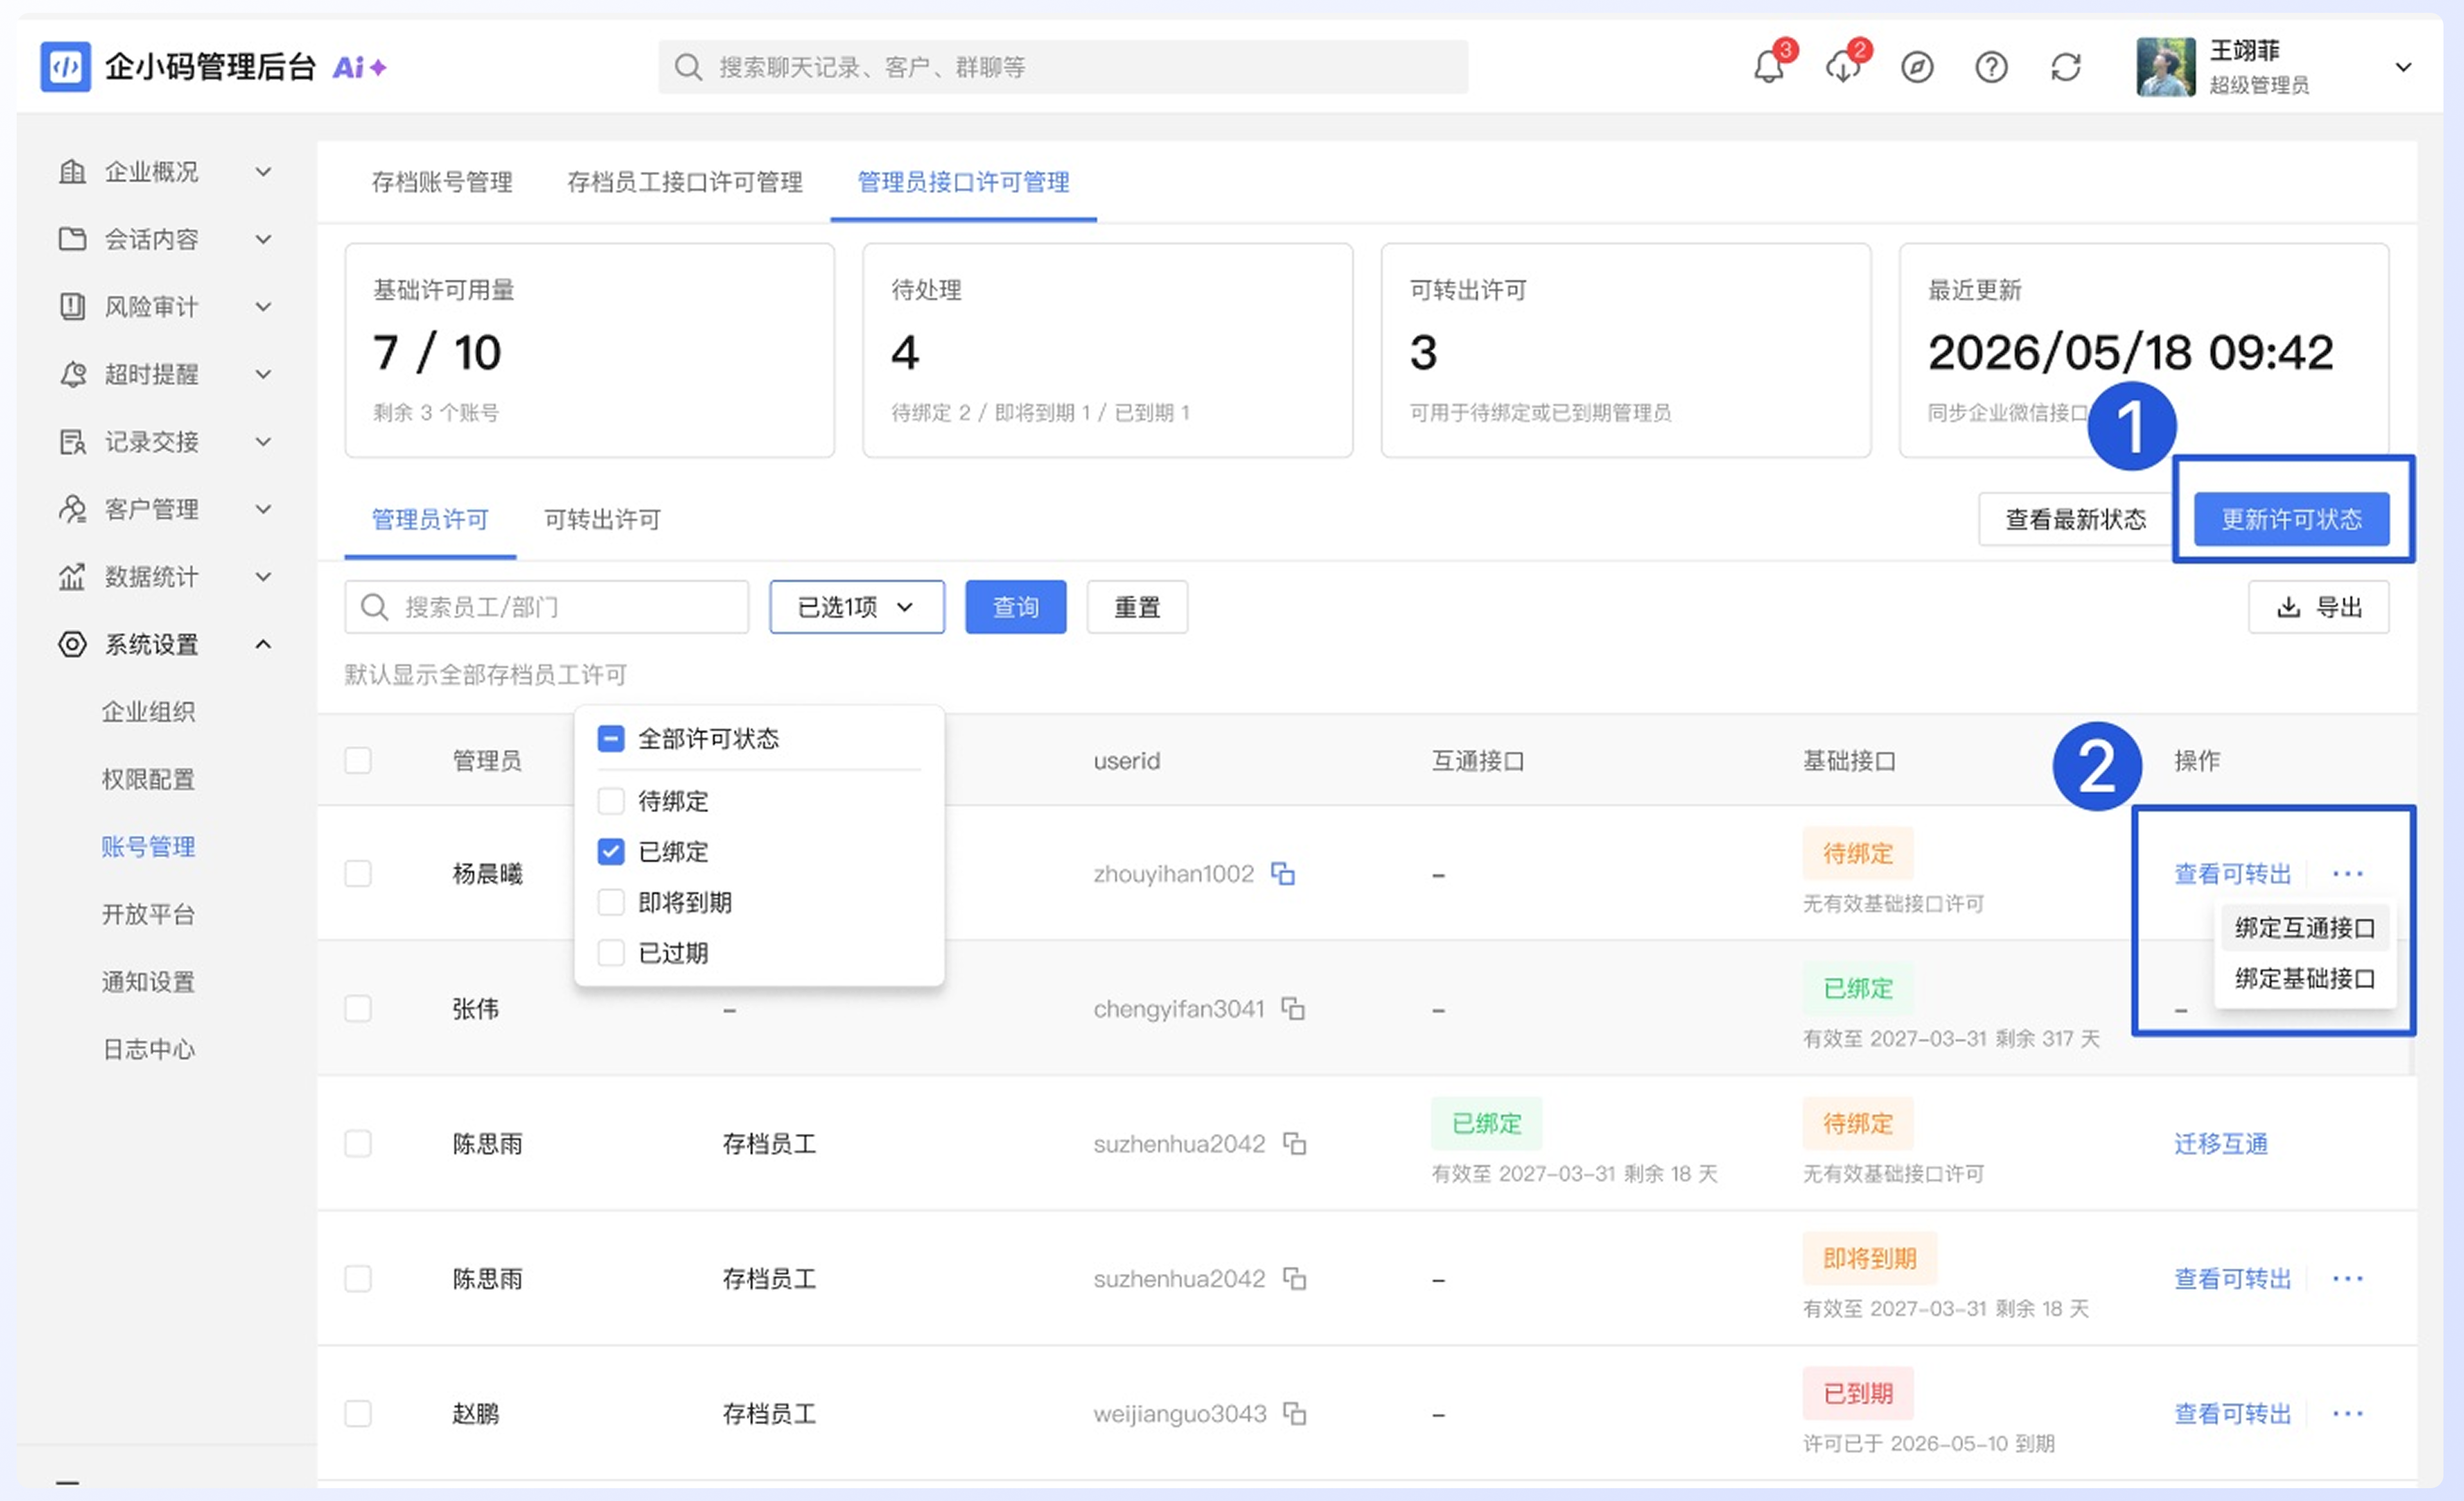Image resolution: width=2464 pixels, height=1501 pixels.
Task: Click the user avatar of 王翊菲
Action: click(x=2165, y=67)
